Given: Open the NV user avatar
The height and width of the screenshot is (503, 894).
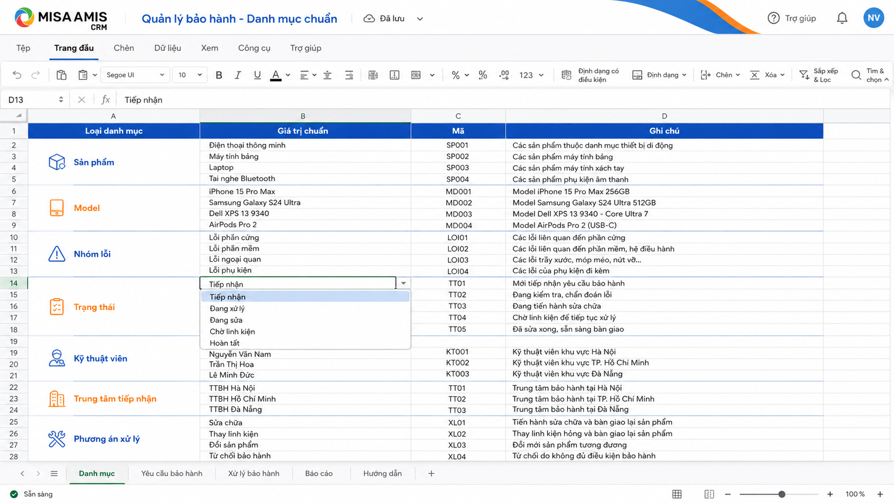Looking at the screenshot, I should (874, 18).
